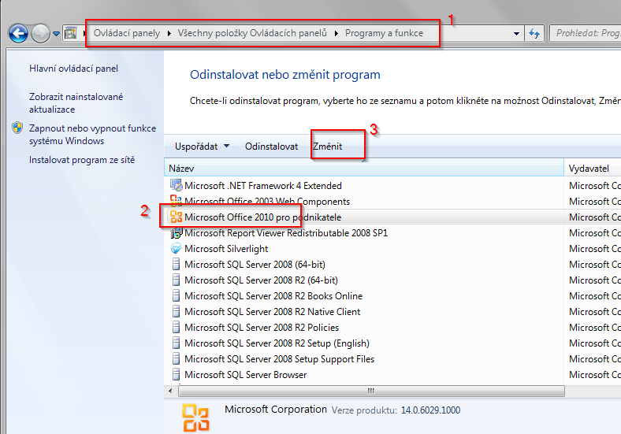Click SQL Server 2008 R2 Books Online icon
This screenshot has width=621, height=434.
click(x=177, y=296)
